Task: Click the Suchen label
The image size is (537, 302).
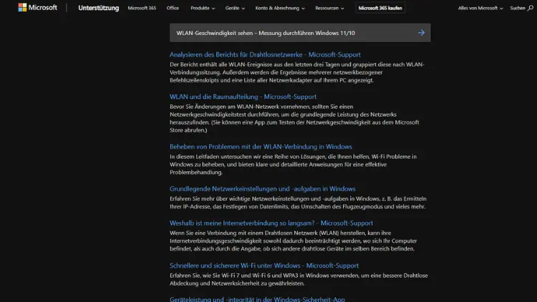Action: coord(518,8)
